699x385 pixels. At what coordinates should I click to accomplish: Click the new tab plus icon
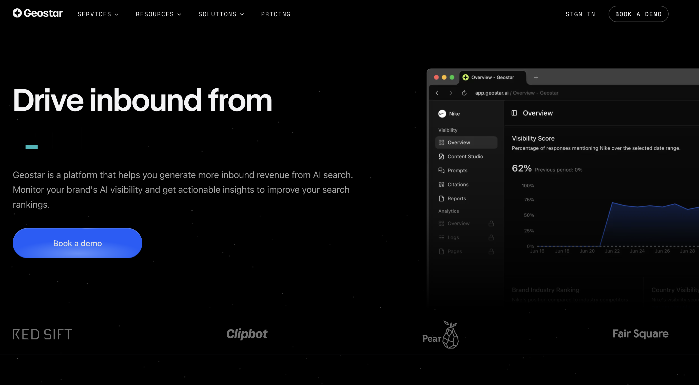536,77
